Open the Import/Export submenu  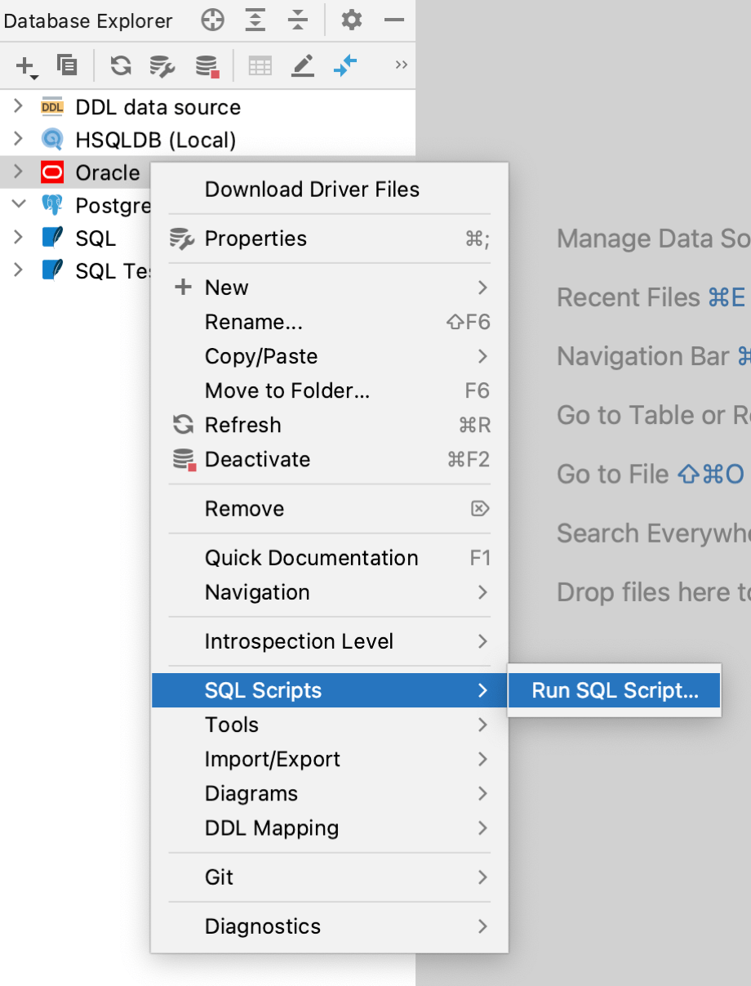(x=330, y=759)
